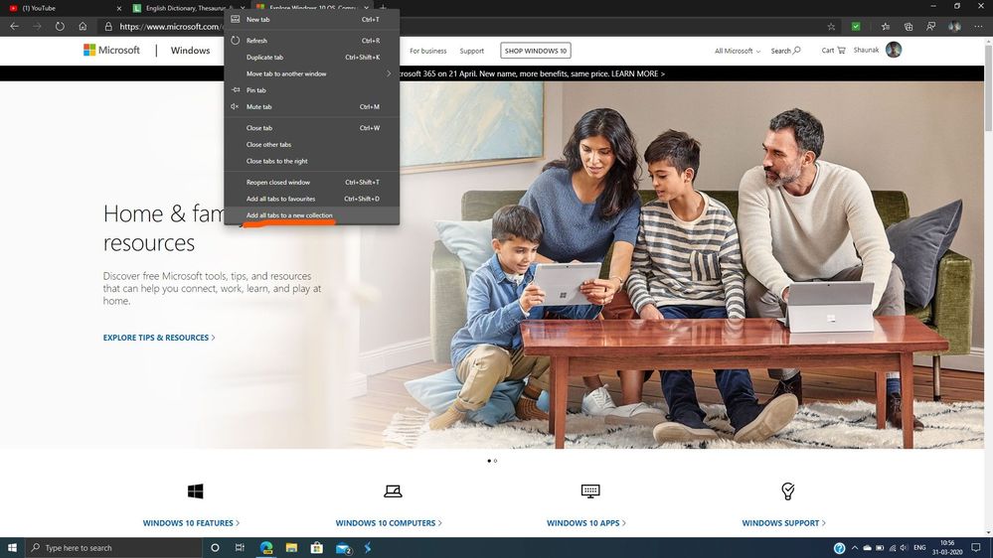Go back using the browser back arrow
Viewport: 993px width, 558px height.
click(x=14, y=27)
